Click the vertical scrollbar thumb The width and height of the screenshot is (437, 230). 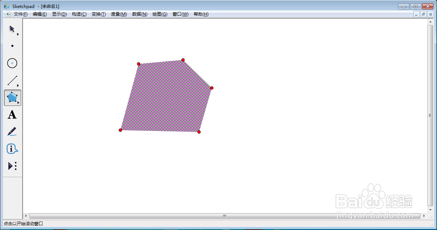[430, 115]
